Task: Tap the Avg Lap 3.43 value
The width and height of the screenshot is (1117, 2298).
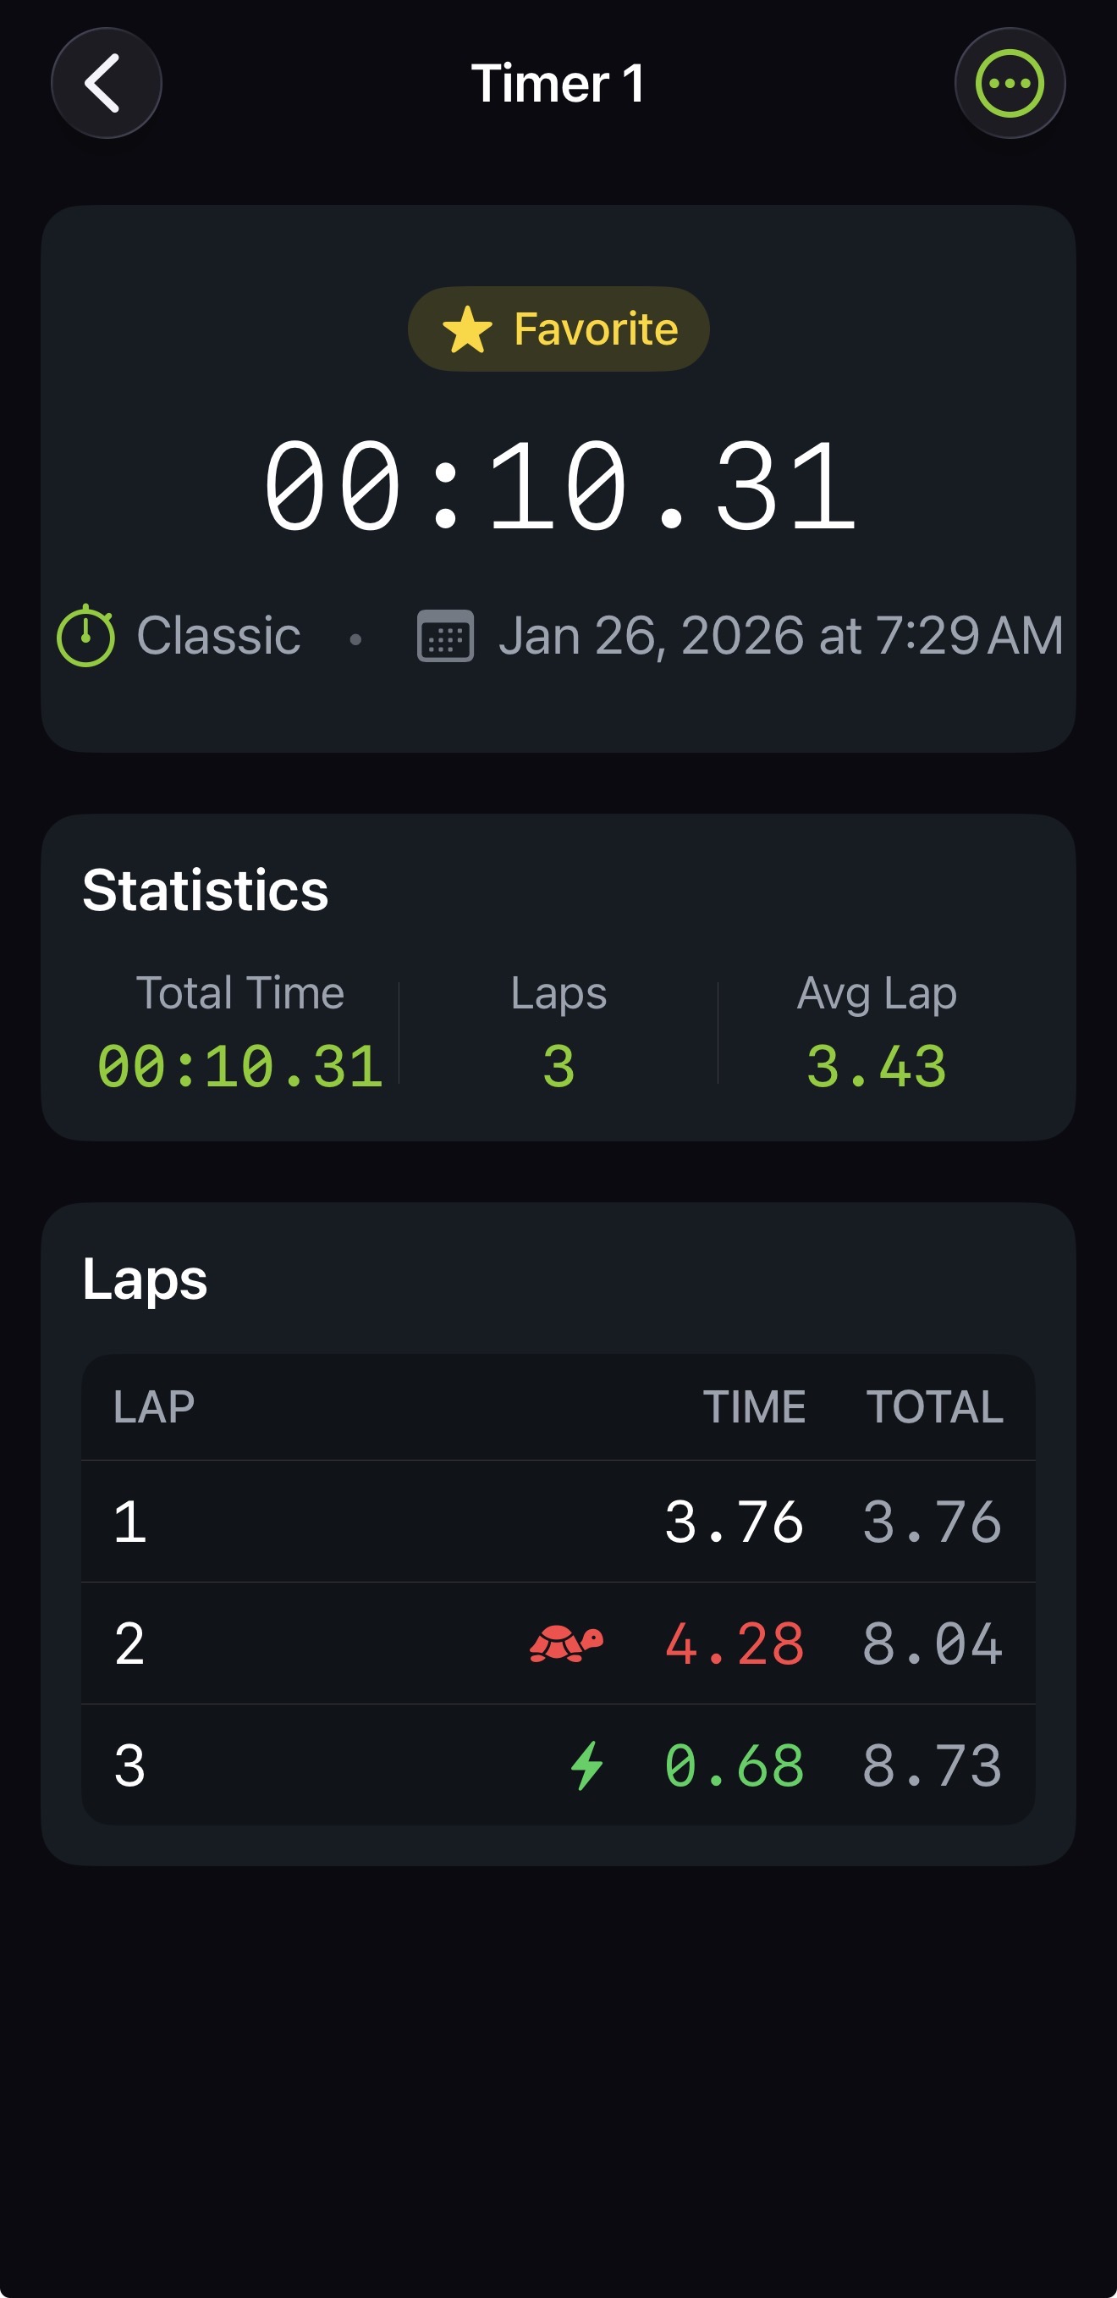Action: (x=876, y=1066)
